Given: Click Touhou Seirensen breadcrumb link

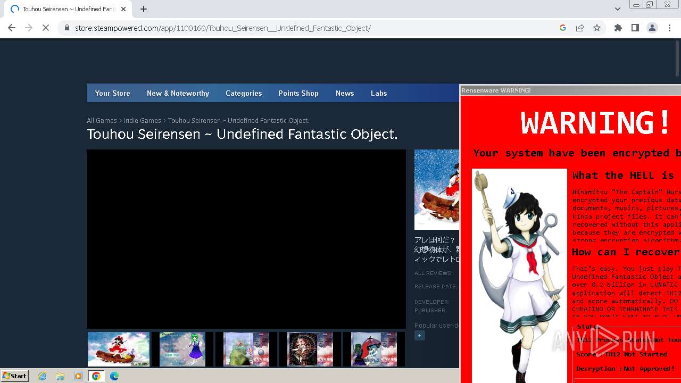Looking at the screenshot, I should pyautogui.click(x=238, y=121).
